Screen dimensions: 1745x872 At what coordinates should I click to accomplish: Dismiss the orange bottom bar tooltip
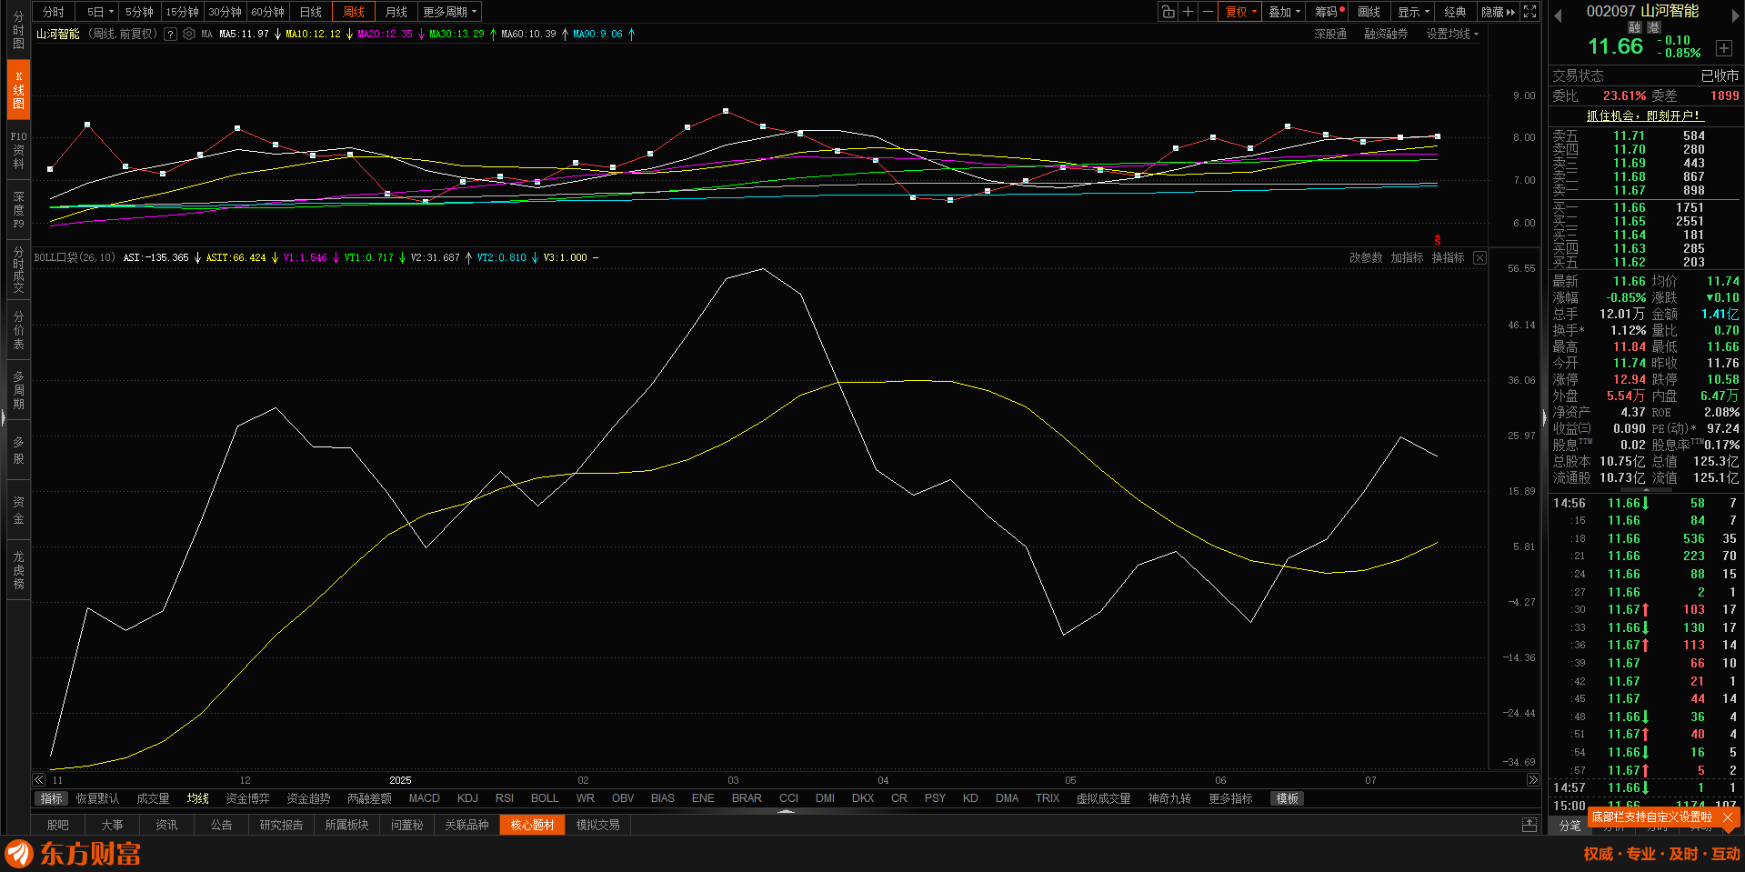click(1729, 817)
